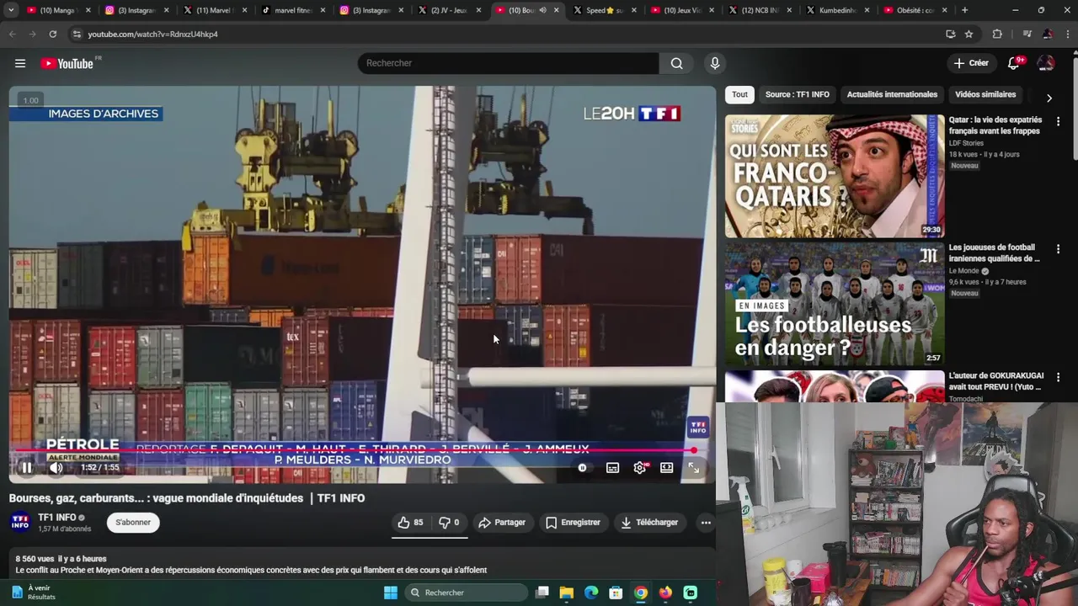Screen dimensions: 1078x606
Task: Open the browser extensions puzzle icon
Action: 997,34
